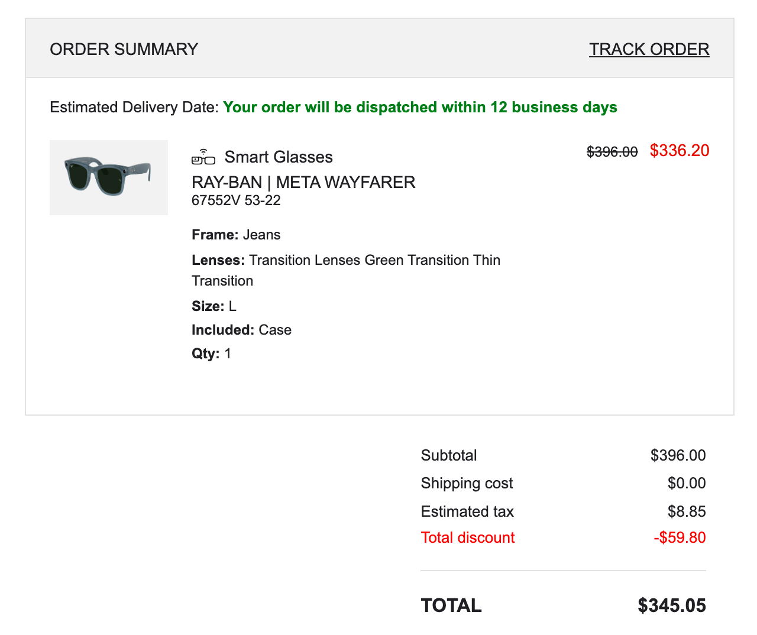Click the green dispatch time message
This screenshot has height=635, width=757.
[x=420, y=107]
